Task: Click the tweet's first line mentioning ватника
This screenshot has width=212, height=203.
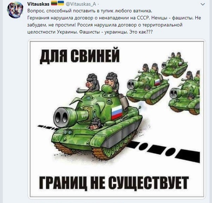Action: point(90,11)
